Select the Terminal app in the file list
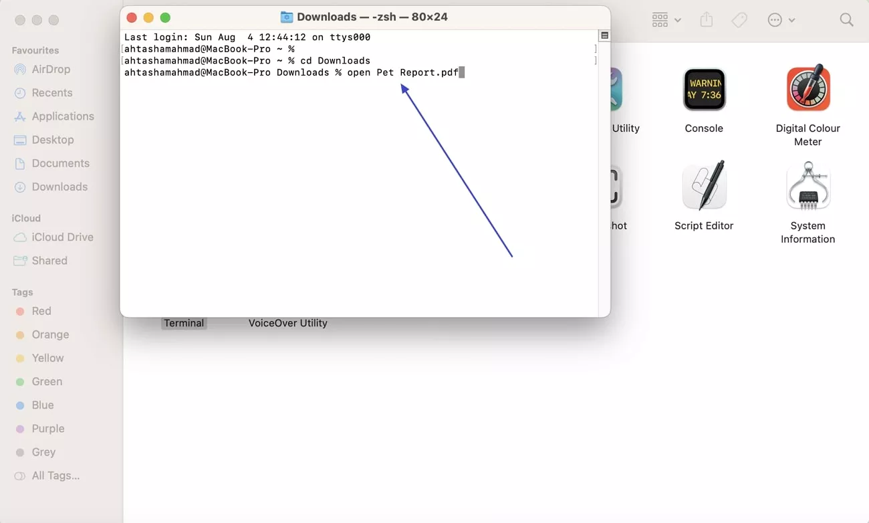Screen dimensions: 869x523 coord(184,323)
